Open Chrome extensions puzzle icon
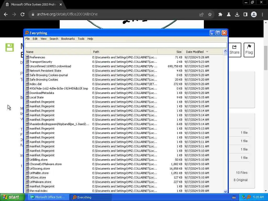Screen dimensions: 268x201 tap(220, 15)
